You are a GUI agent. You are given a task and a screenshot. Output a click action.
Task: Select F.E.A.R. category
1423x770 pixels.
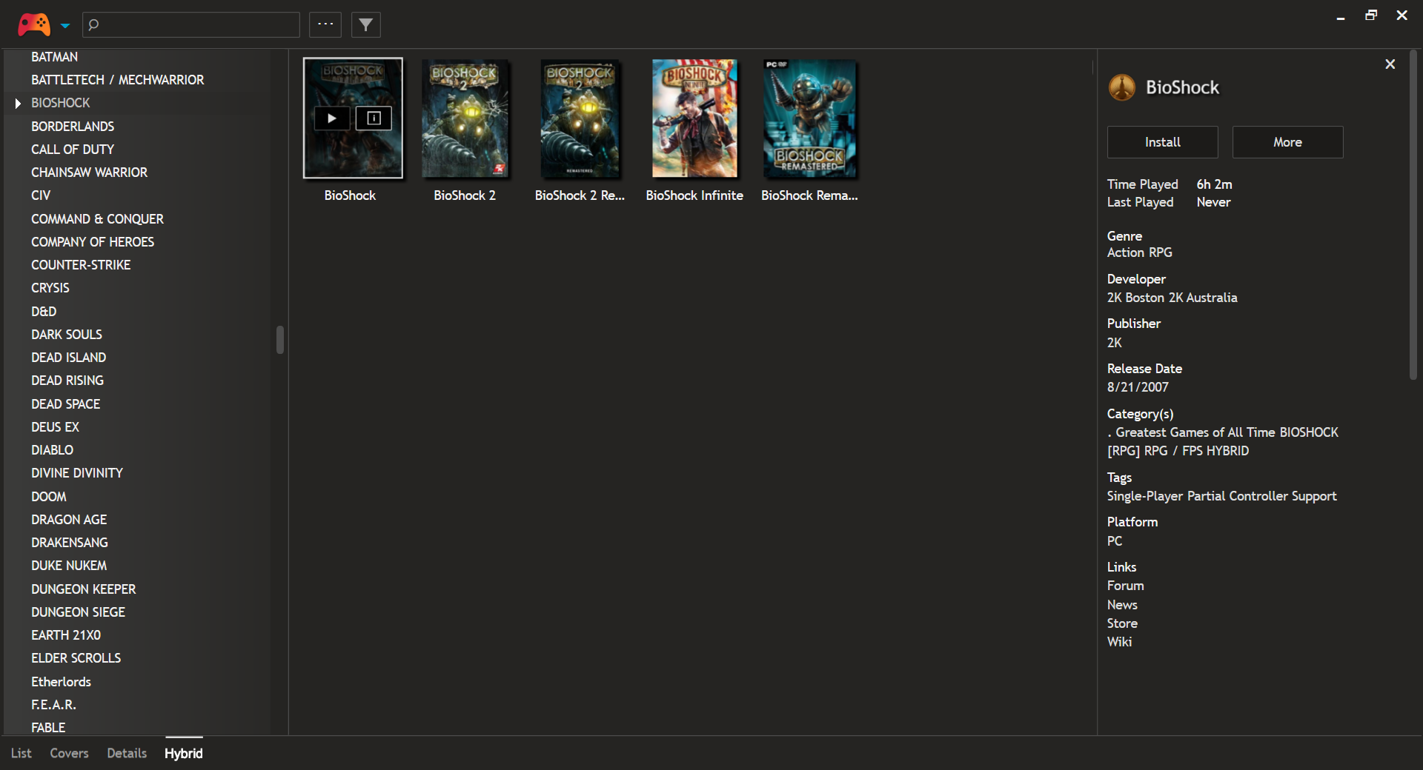(53, 705)
